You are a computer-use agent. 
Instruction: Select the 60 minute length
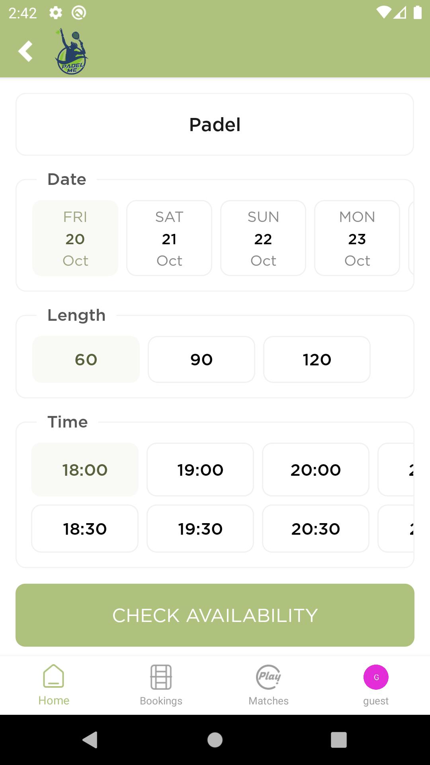(86, 359)
